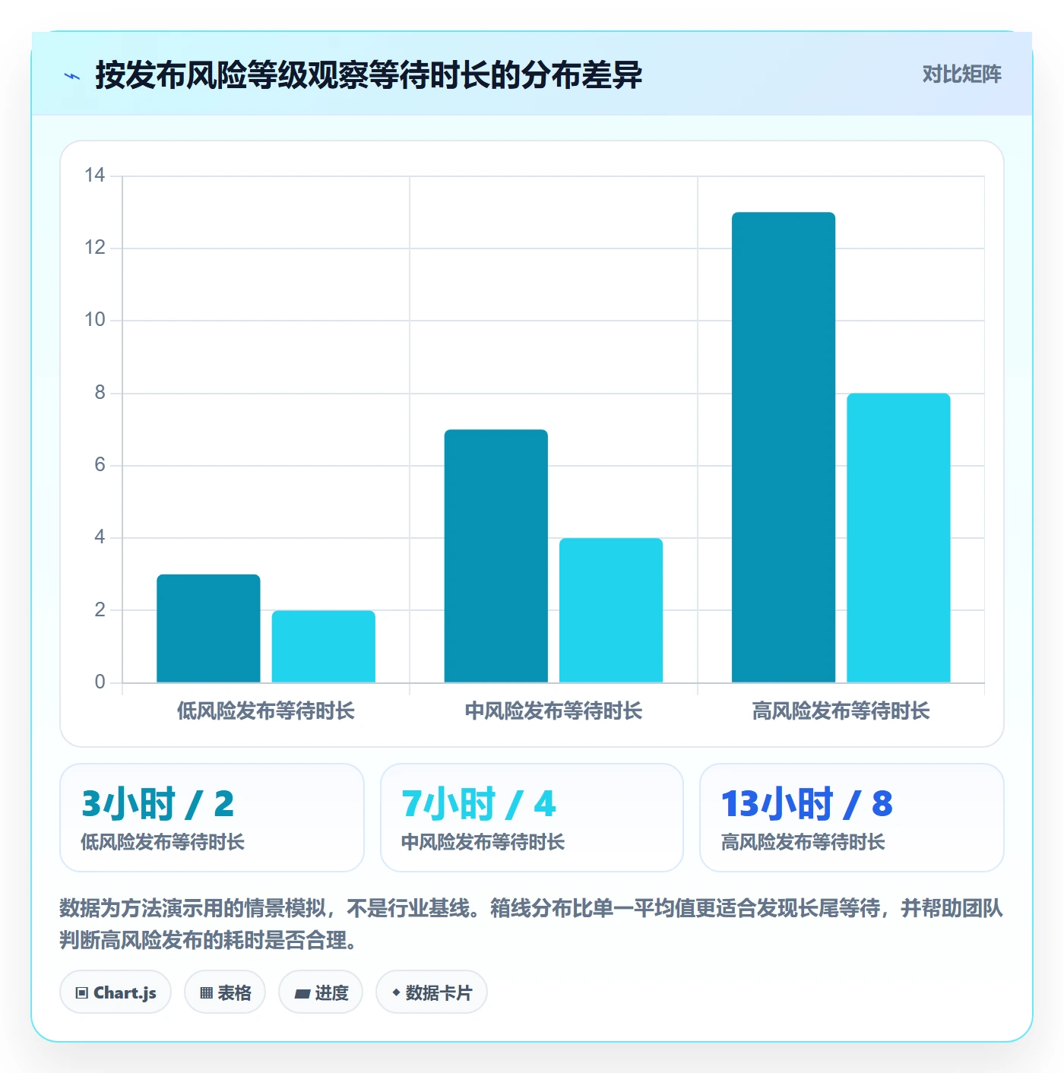Click the description paragraph starting 数据为方法演示用

[532, 924]
